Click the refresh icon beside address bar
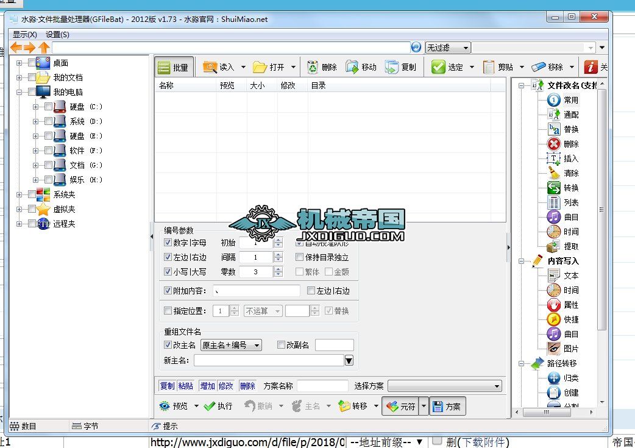The image size is (635, 448). pyautogui.click(x=416, y=48)
